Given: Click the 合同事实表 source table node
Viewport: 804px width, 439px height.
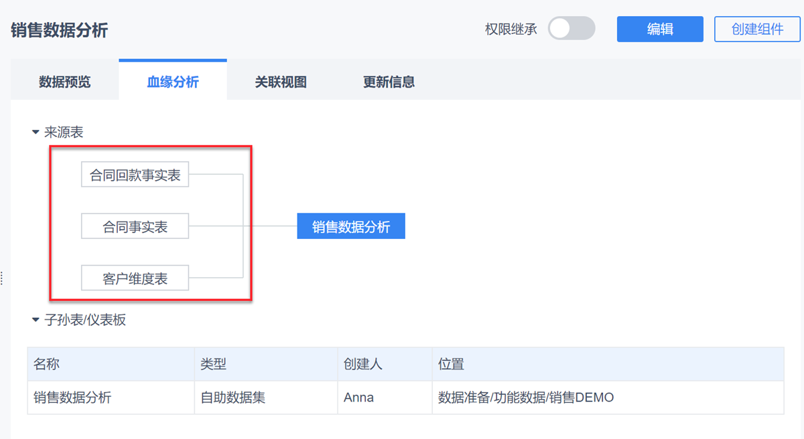Looking at the screenshot, I should (x=135, y=227).
